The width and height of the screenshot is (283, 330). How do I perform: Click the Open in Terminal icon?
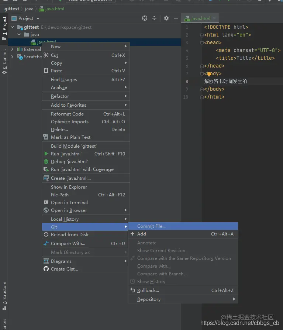46,202
